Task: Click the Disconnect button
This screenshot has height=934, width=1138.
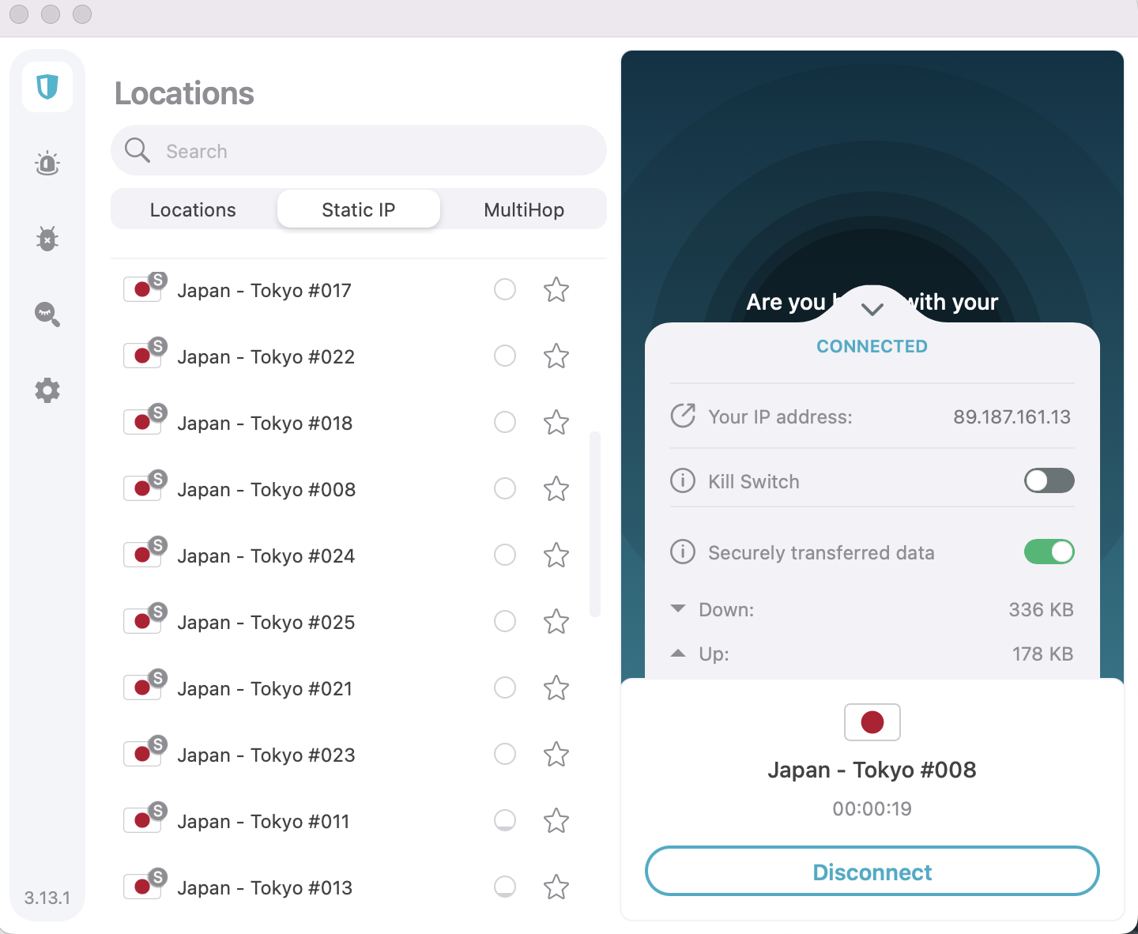Action: pyautogui.click(x=872, y=872)
